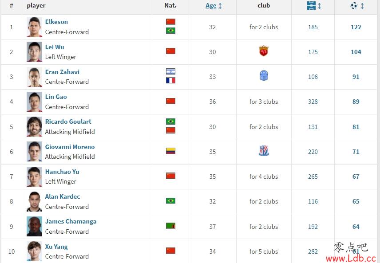Screen dimensions: 380x263
Task: Click the Colombia flag for Giovanni Moreno
Action: (170, 151)
